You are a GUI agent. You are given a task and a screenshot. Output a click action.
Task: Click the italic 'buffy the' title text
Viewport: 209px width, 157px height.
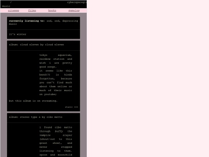[x=63, y=131]
